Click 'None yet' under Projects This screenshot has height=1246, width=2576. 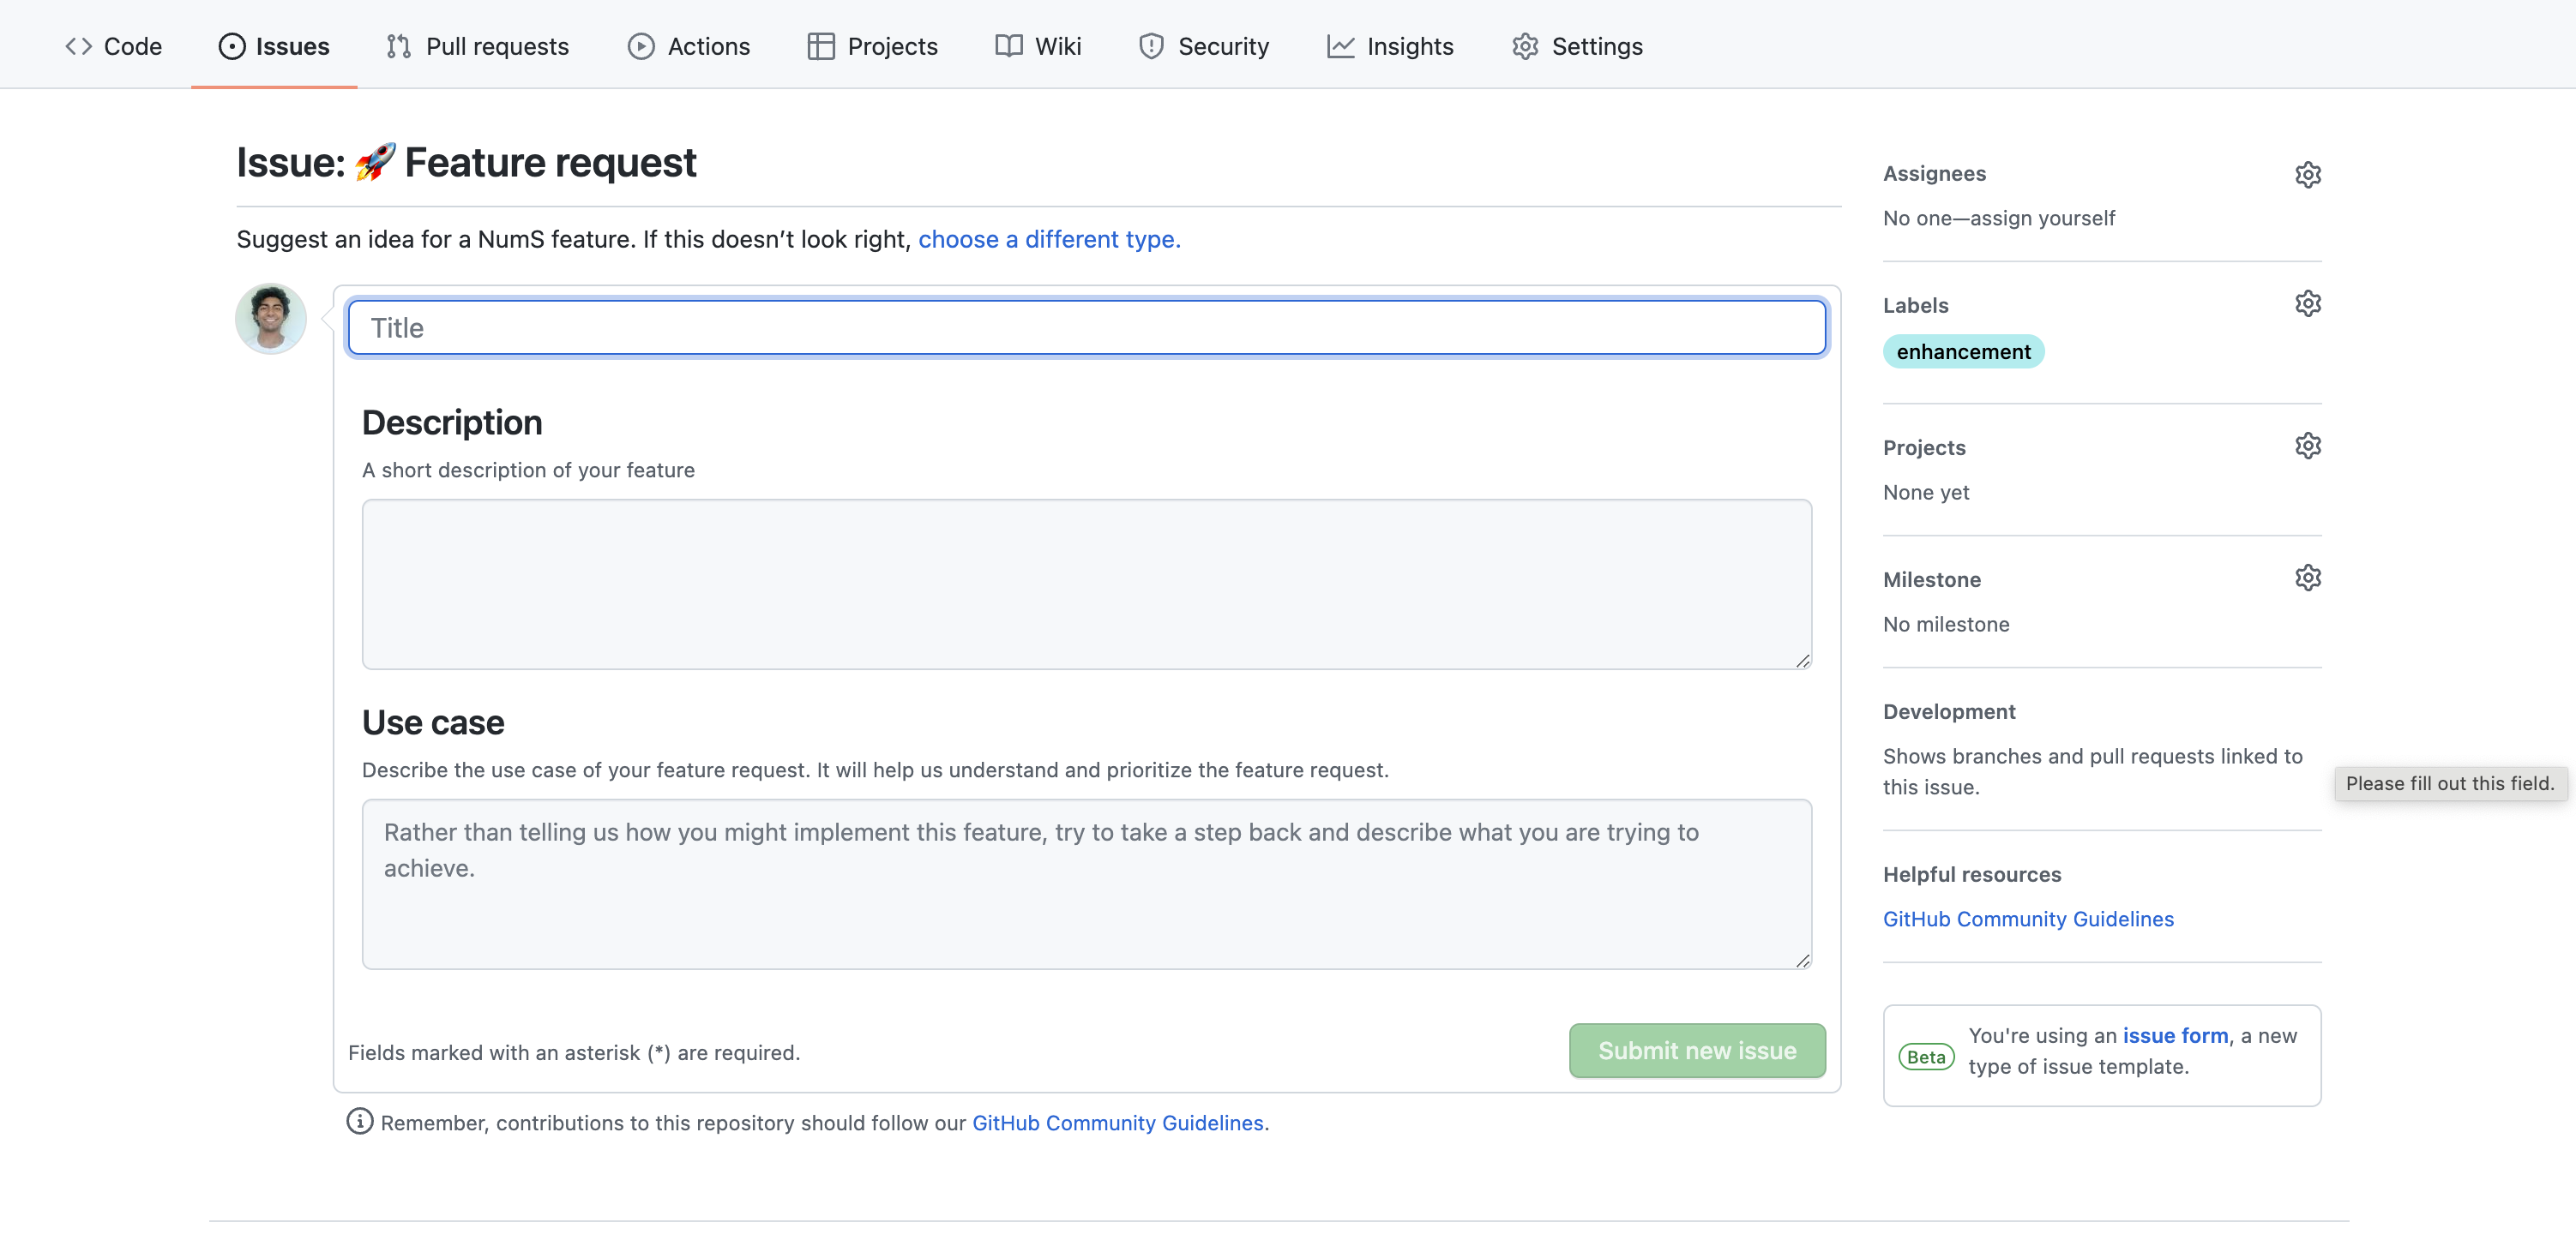pyautogui.click(x=1926, y=493)
